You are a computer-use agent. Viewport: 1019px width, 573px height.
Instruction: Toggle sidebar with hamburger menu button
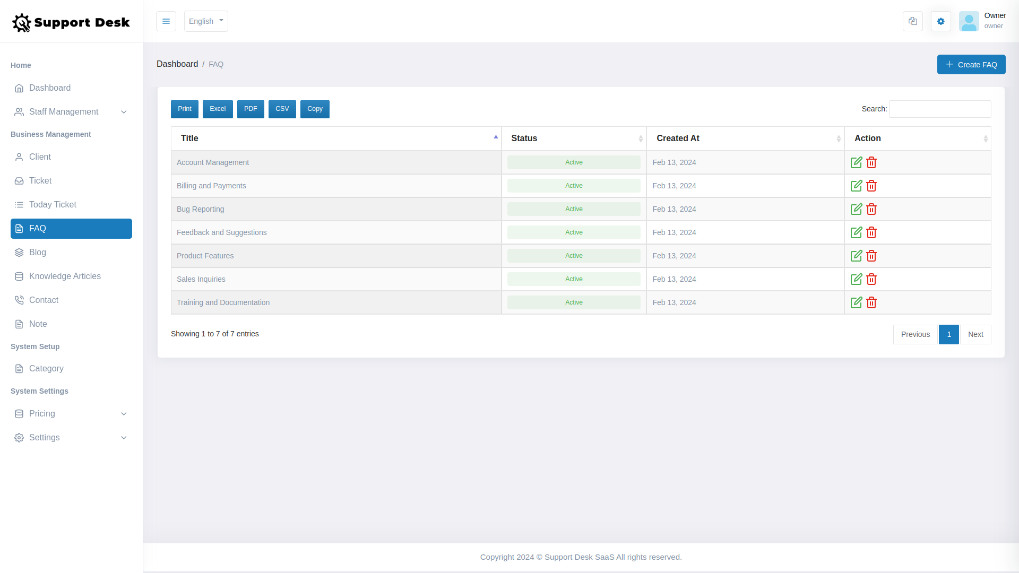[x=166, y=21]
